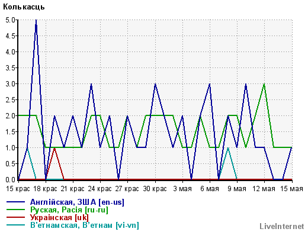Image resolution: width=308 pixels, height=232 pixels.
Task: Open the LiveInternet watermark link
Action: coord(282,226)
